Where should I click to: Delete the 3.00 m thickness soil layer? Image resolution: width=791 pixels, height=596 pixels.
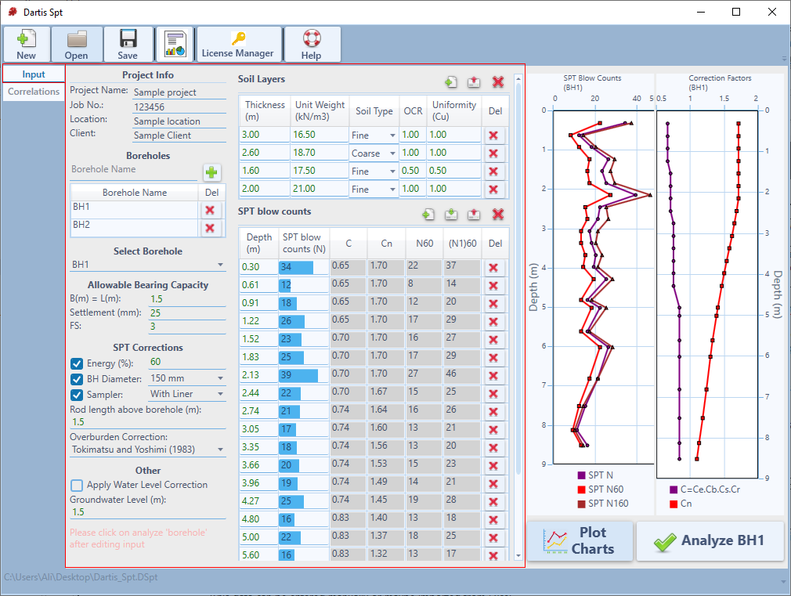click(493, 135)
